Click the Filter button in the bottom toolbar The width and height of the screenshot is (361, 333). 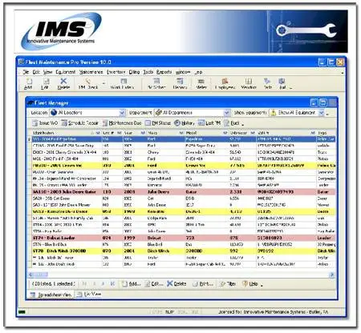tap(228, 284)
